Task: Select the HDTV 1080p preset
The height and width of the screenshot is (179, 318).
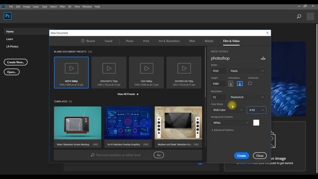Action: click(x=72, y=73)
